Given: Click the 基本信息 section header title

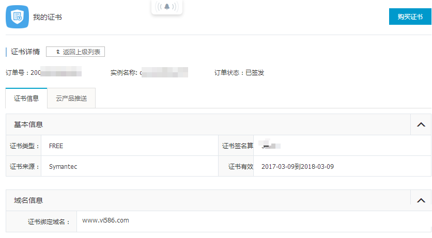Looking at the screenshot, I should click(28, 124).
